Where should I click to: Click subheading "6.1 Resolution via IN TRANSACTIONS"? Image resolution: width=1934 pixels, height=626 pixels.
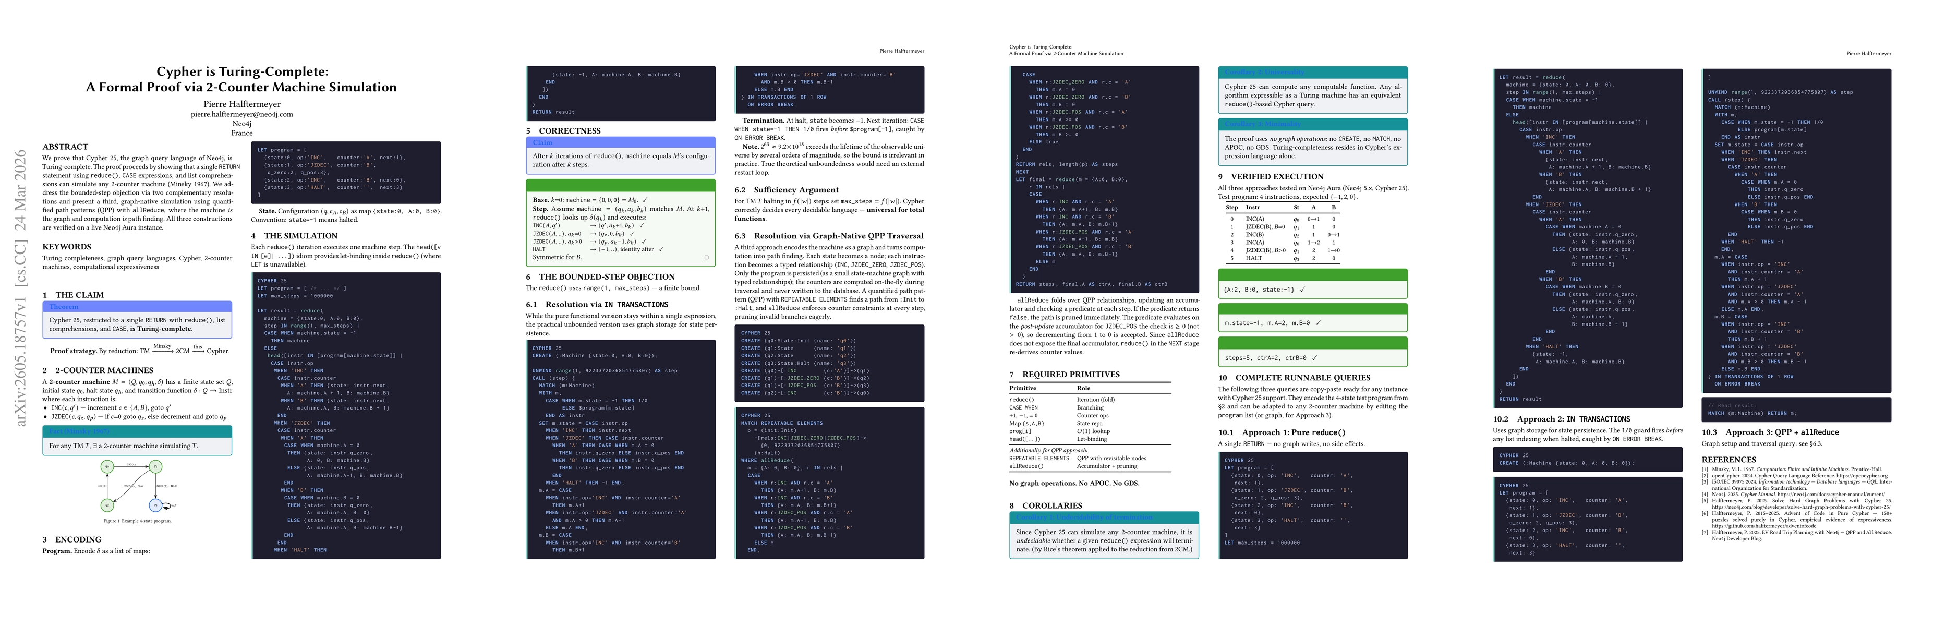pyautogui.click(x=596, y=305)
